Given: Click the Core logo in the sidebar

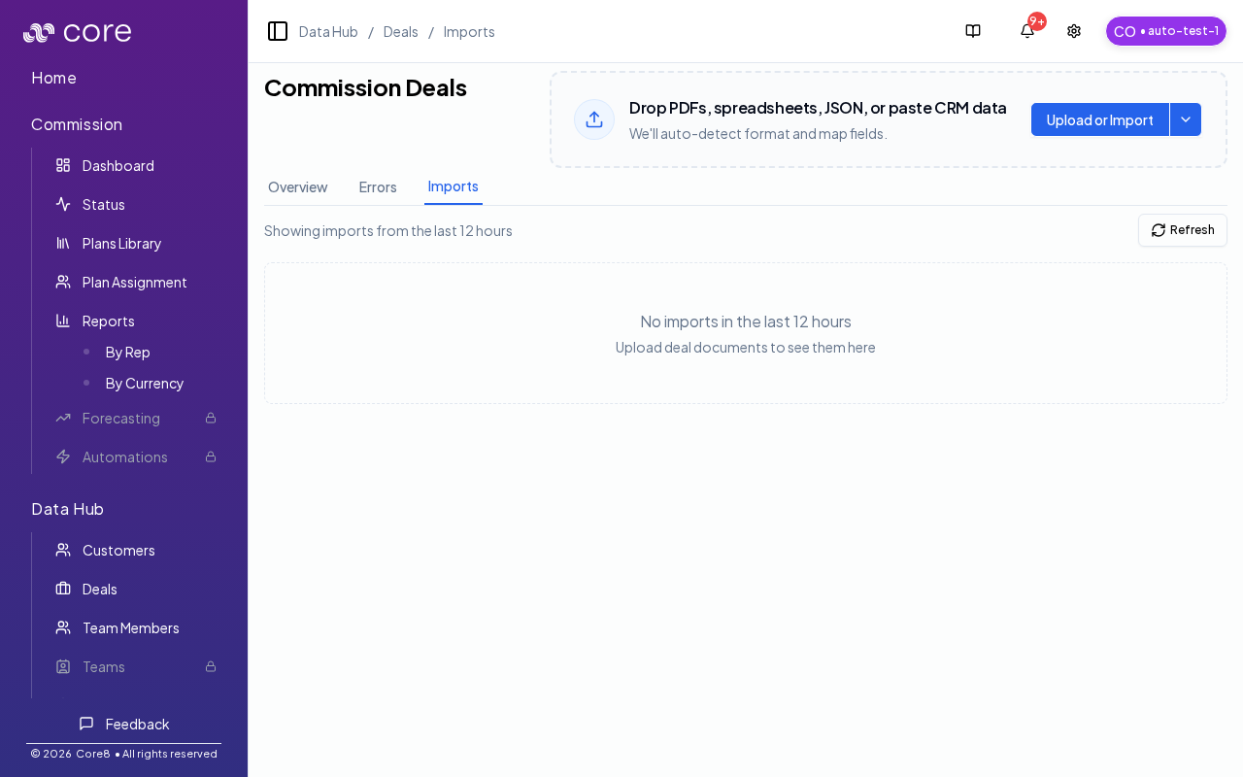Looking at the screenshot, I should [78, 33].
